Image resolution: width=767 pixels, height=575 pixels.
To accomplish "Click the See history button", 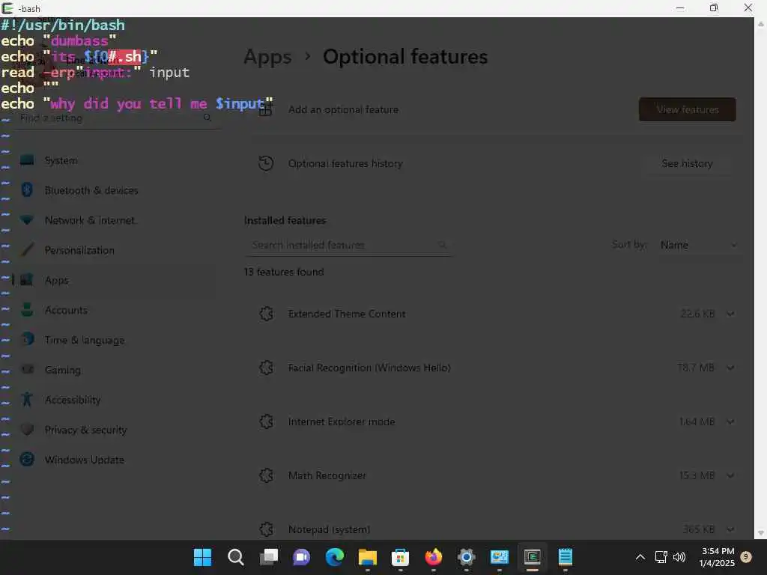I will [x=687, y=163].
